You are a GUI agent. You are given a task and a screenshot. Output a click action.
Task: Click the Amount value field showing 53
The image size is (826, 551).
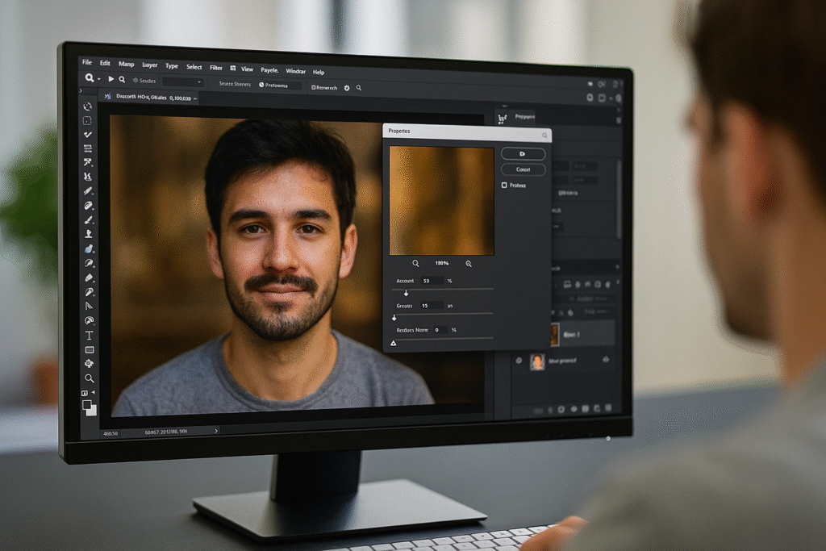coord(430,281)
